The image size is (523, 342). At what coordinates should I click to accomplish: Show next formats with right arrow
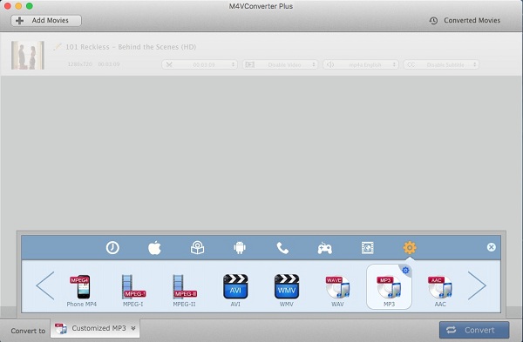[x=477, y=285]
